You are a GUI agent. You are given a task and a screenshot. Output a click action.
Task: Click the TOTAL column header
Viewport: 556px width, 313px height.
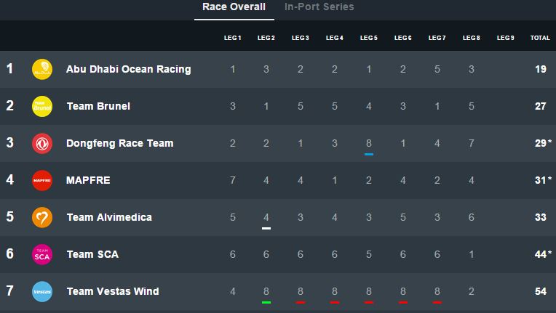540,38
